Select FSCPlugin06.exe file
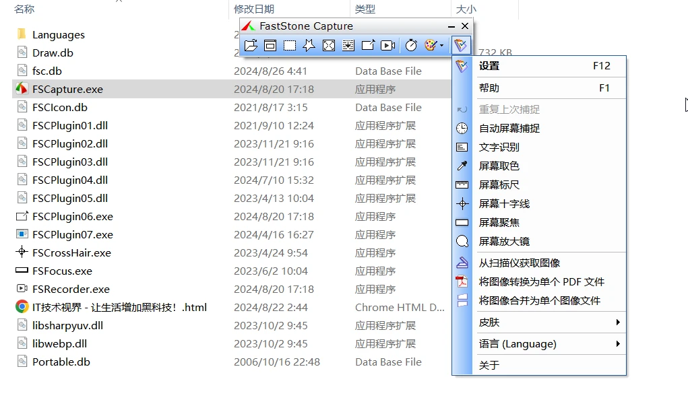The height and width of the screenshot is (408, 688). [x=72, y=217]
